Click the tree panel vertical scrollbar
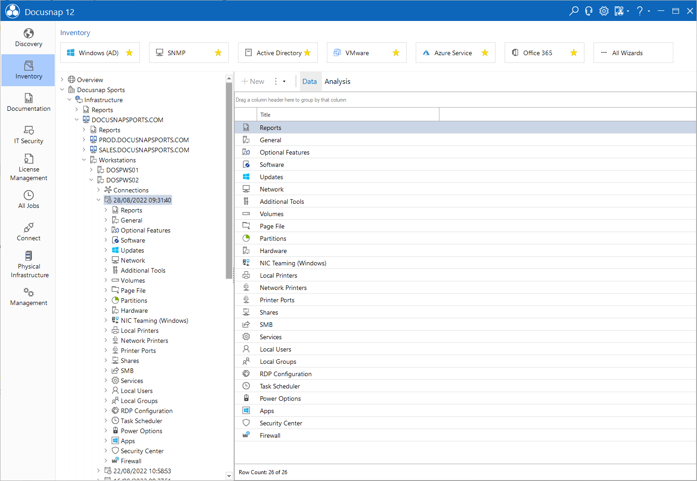Image resolution: width=697 pixels, height=481 pixels. coord(229,180)
